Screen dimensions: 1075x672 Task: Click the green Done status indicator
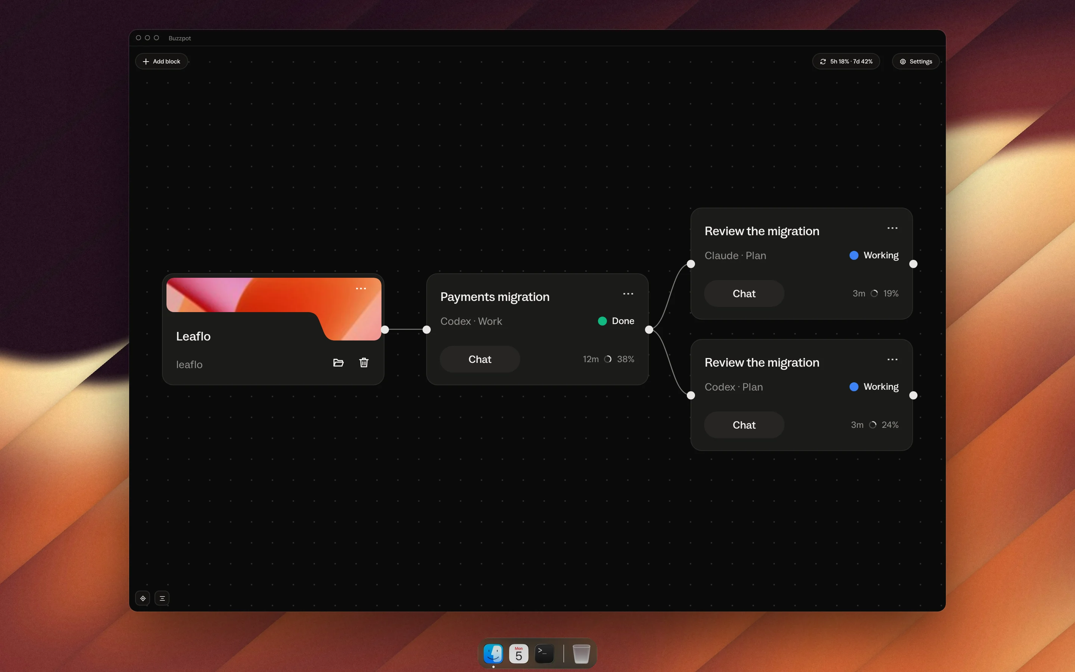pyautogui.click(x=616, y=321)
